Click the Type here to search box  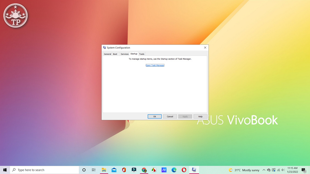tap(44, 170)
